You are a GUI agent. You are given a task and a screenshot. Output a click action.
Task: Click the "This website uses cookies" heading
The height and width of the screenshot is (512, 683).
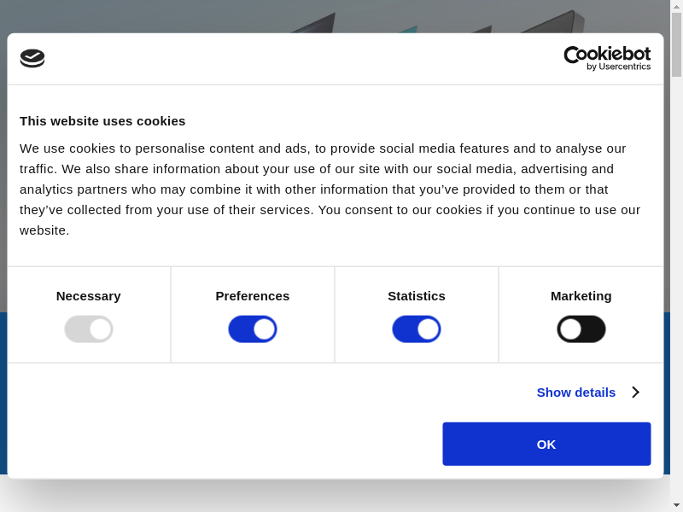102,121
